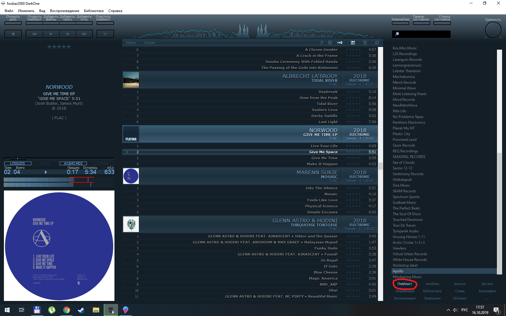Select the Apollo label in the list

point(444,271)
